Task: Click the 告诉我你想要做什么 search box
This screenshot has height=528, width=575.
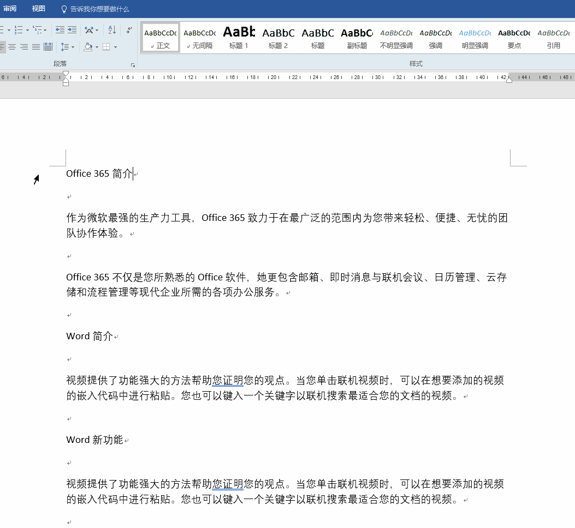Action: pyautogui.click(x=99, y=9)
